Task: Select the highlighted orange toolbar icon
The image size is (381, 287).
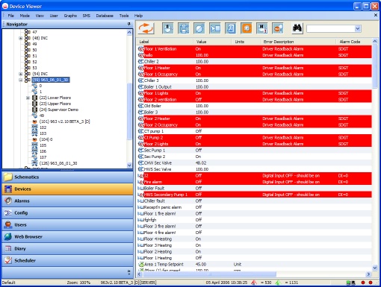Action: (247, 28)
